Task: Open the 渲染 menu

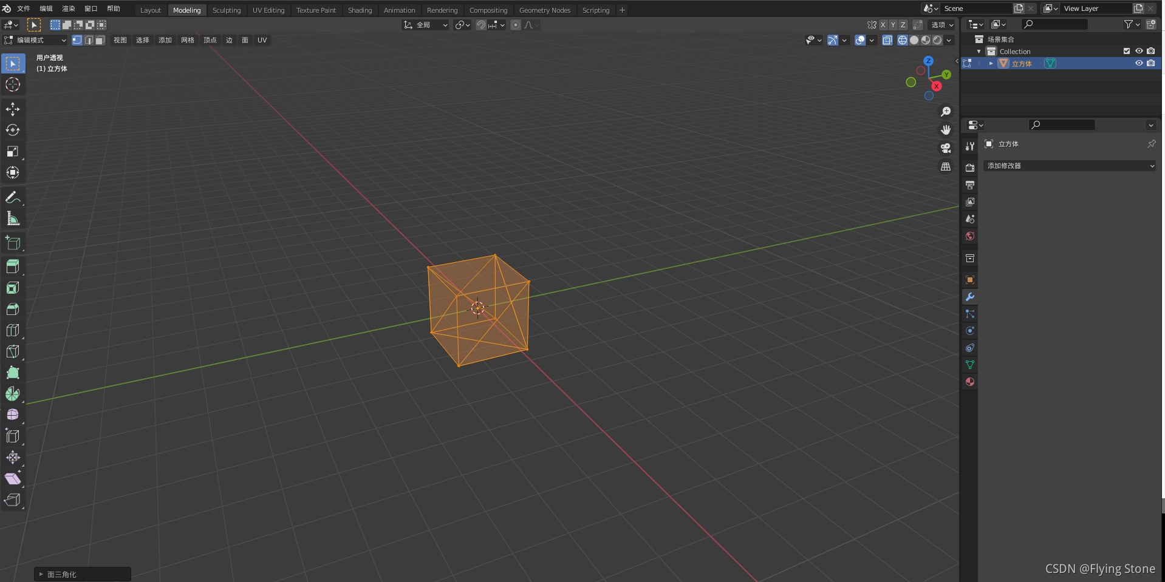Action: (x=69, y=8)
